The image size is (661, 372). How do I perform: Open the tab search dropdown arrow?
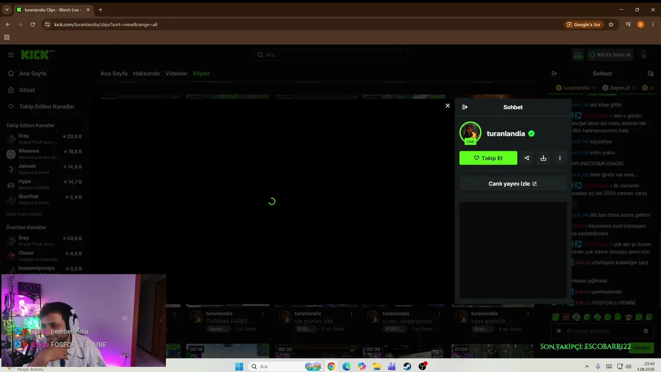point(7,10)
